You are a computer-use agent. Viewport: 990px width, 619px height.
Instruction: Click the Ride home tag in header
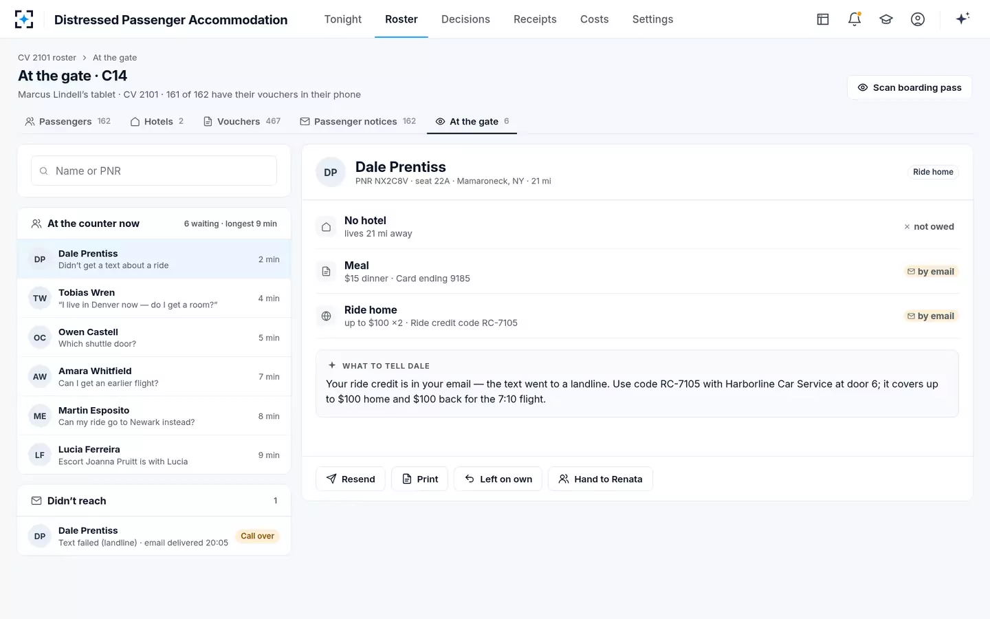[933, 172]
